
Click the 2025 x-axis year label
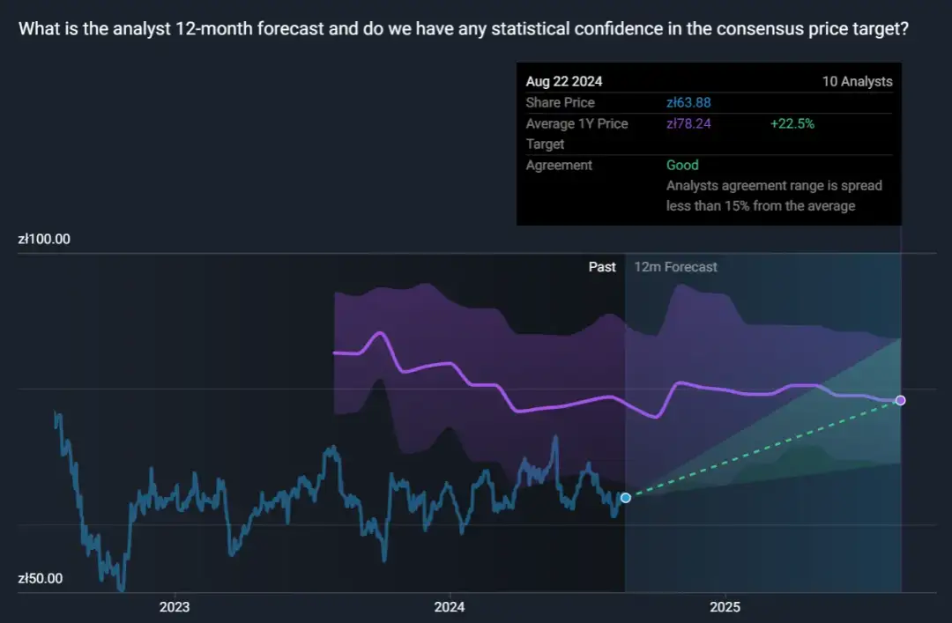(x=725, y=607)
